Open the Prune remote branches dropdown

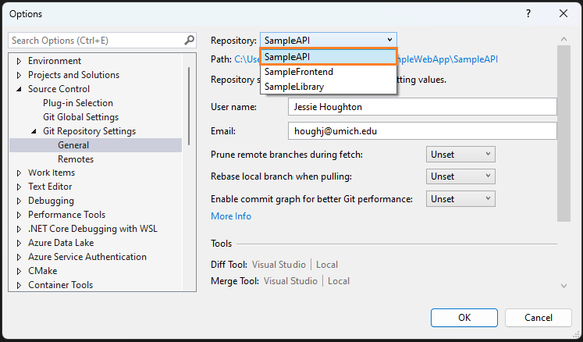tap(460, 155)
